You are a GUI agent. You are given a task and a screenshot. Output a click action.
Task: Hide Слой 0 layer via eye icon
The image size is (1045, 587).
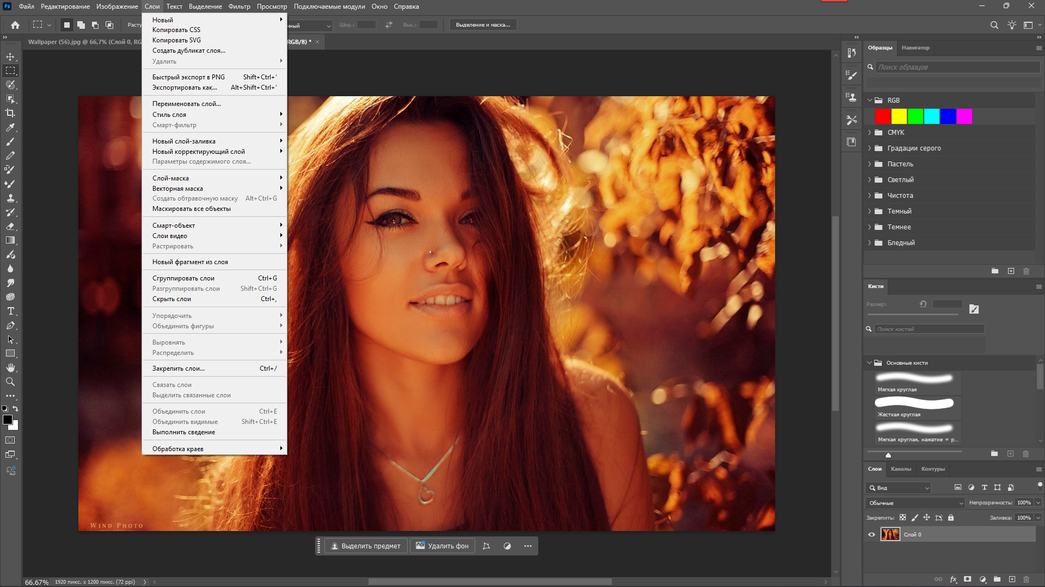pos(871,535)
